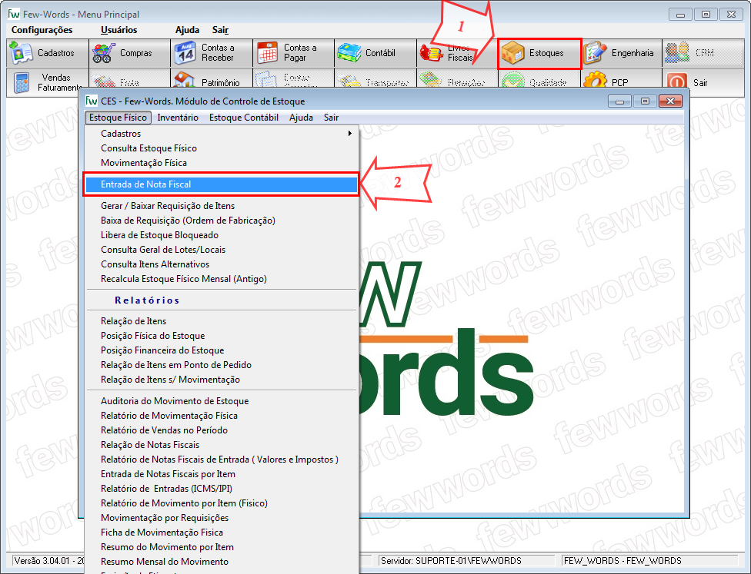
Task: Select Consulta Estoque Físico
Action: (x=149, y=148)
